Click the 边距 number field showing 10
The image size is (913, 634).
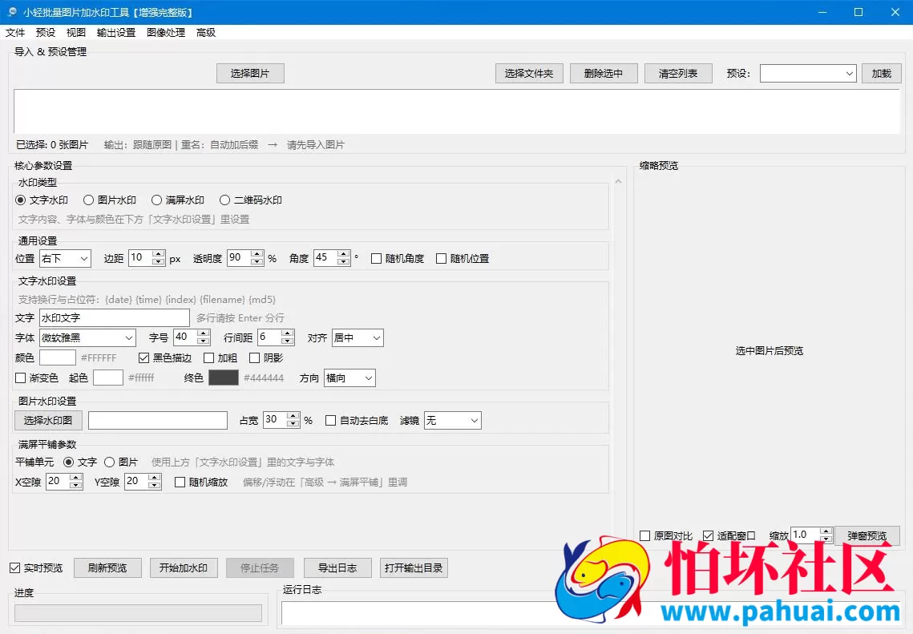140,258
